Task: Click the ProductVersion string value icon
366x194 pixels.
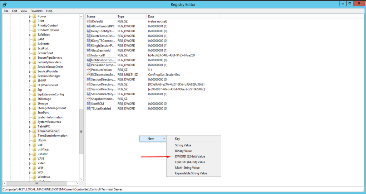Action: 89,70
